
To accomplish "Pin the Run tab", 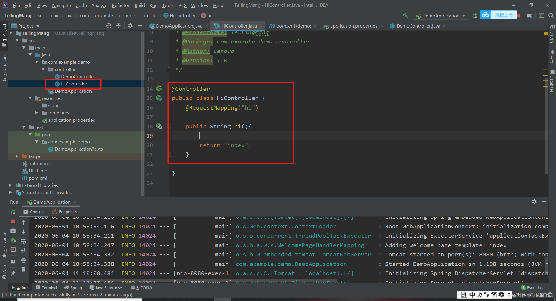I will (x=13, y=273).
